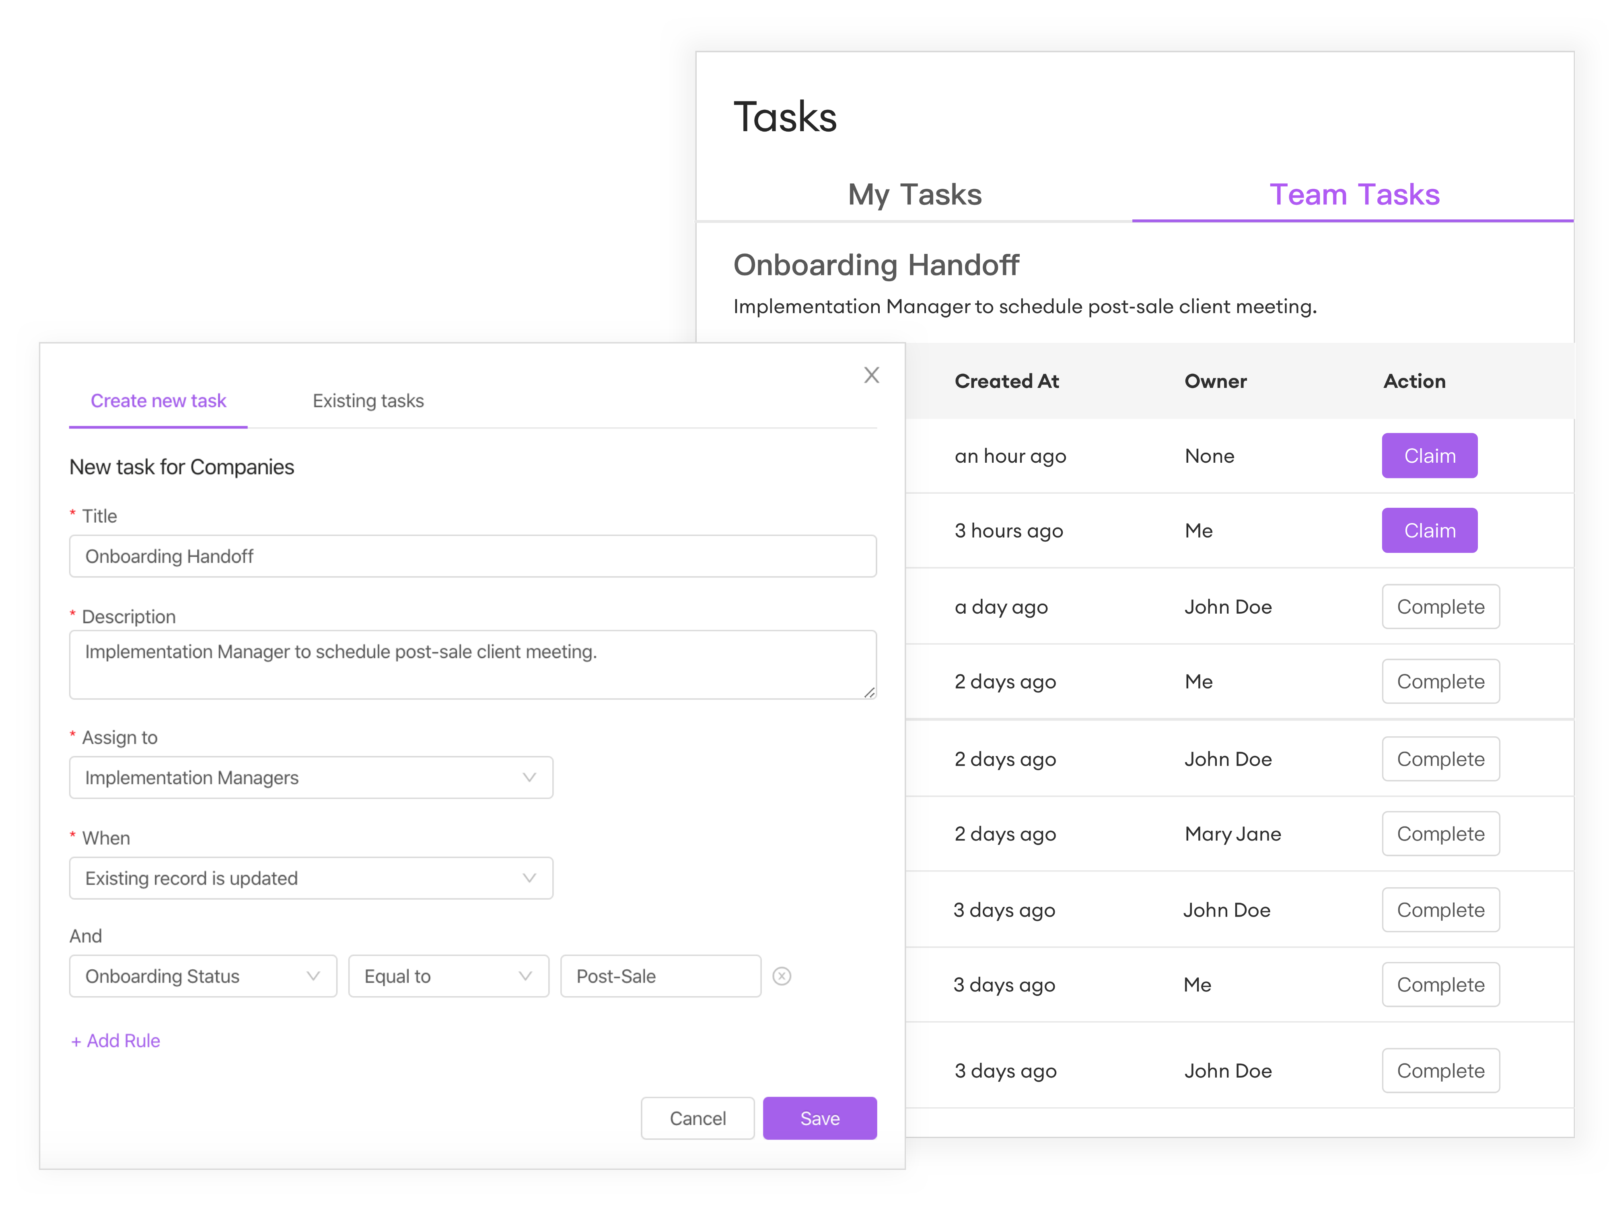Image resolution: width=1609 pixels, height=1220 pixels.
Task: Open the Create new task tab
Action: tap(158, 401)
